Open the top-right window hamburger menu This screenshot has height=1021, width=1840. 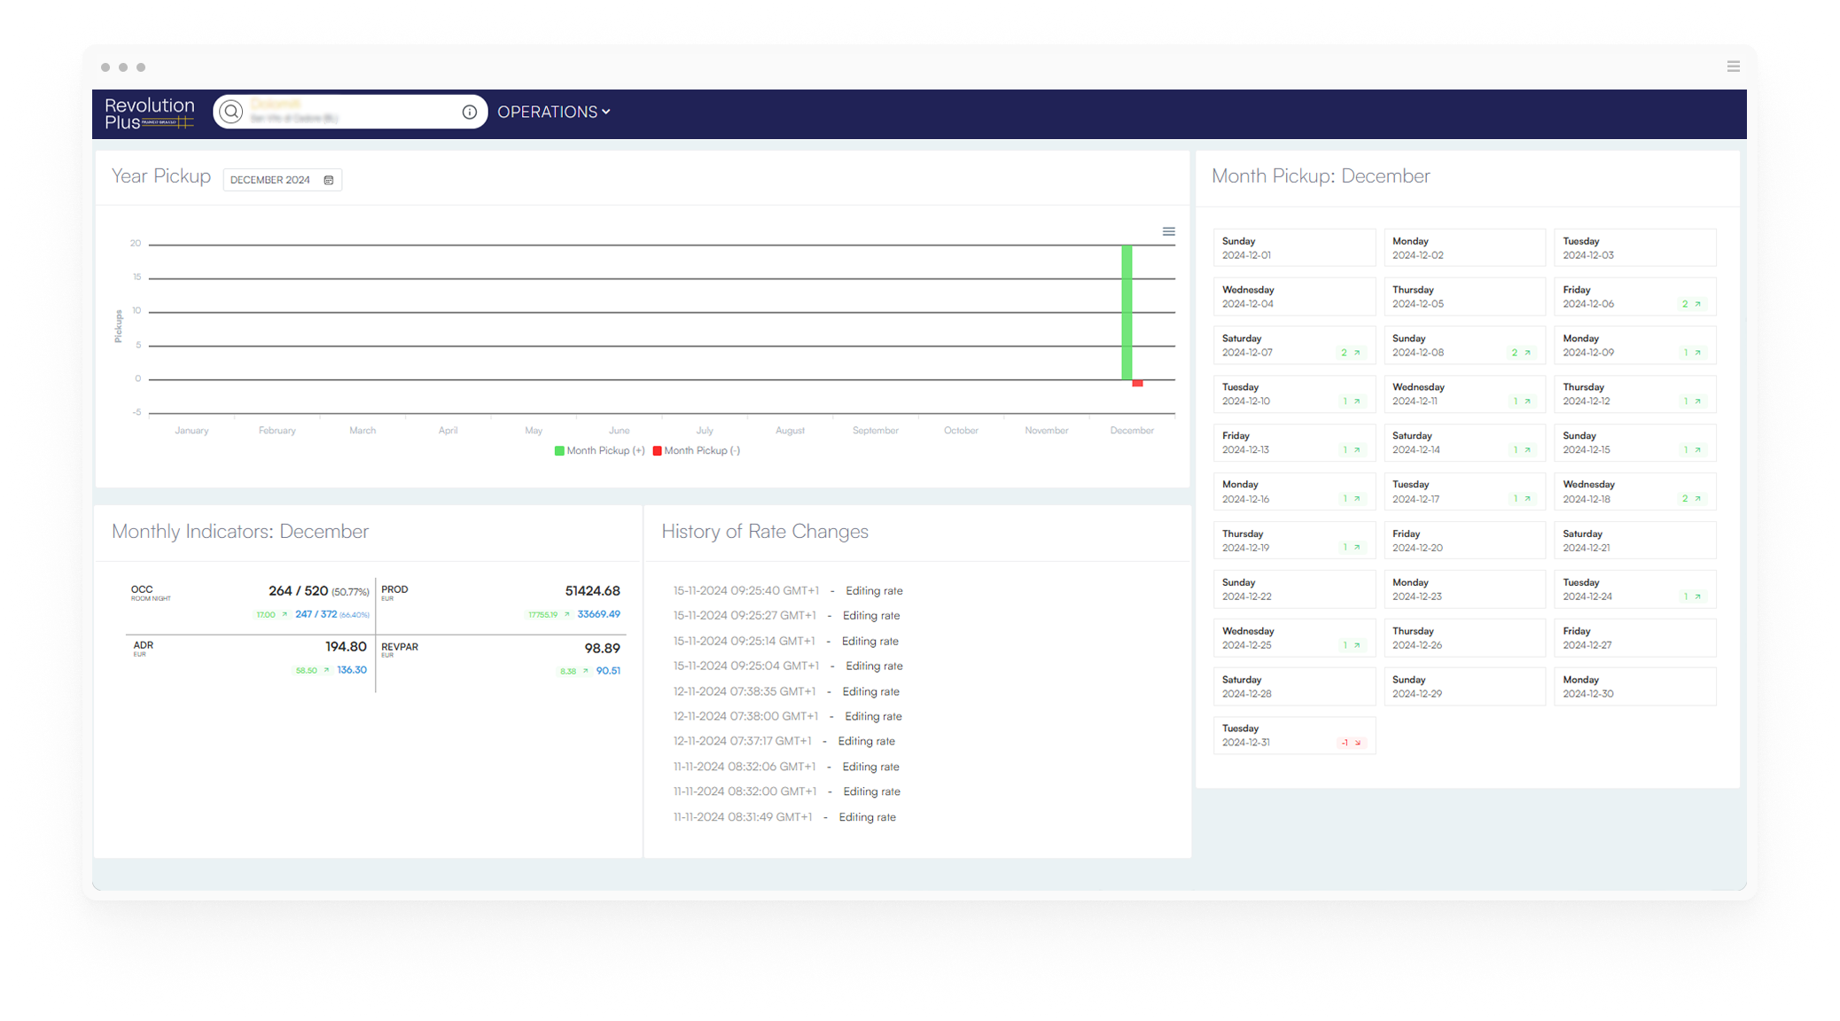1734,66
